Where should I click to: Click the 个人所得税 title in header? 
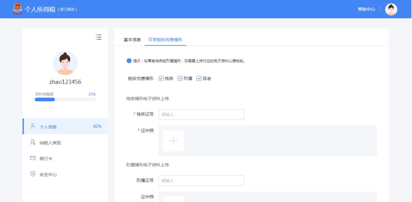(40, 9)
